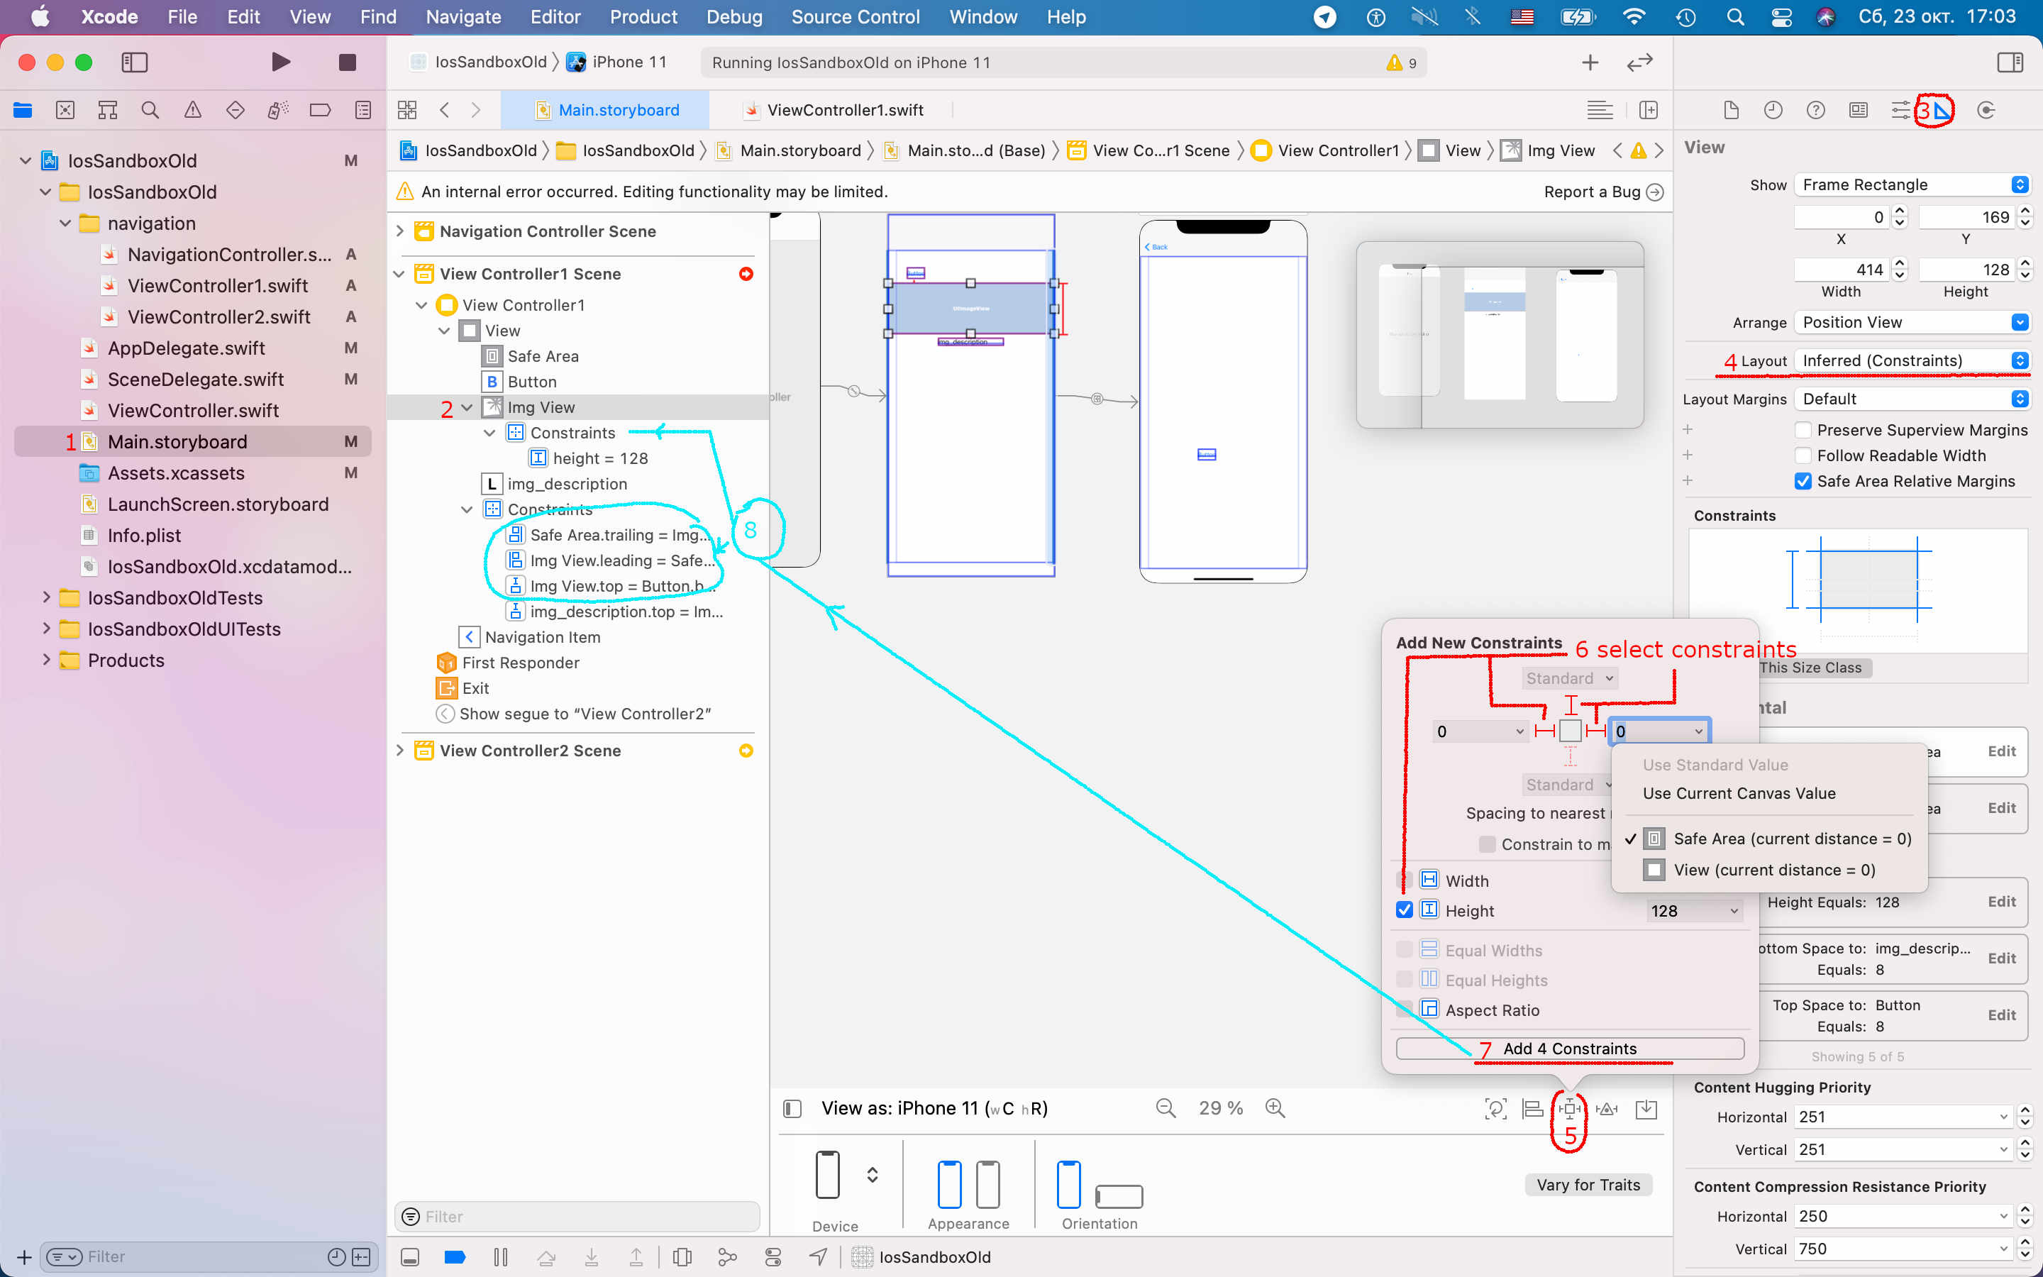The height and width of the screenshot is (1277, 2043).
Task: Click the Embed In toolbar button
Action: click(x=1646, y=1108)
